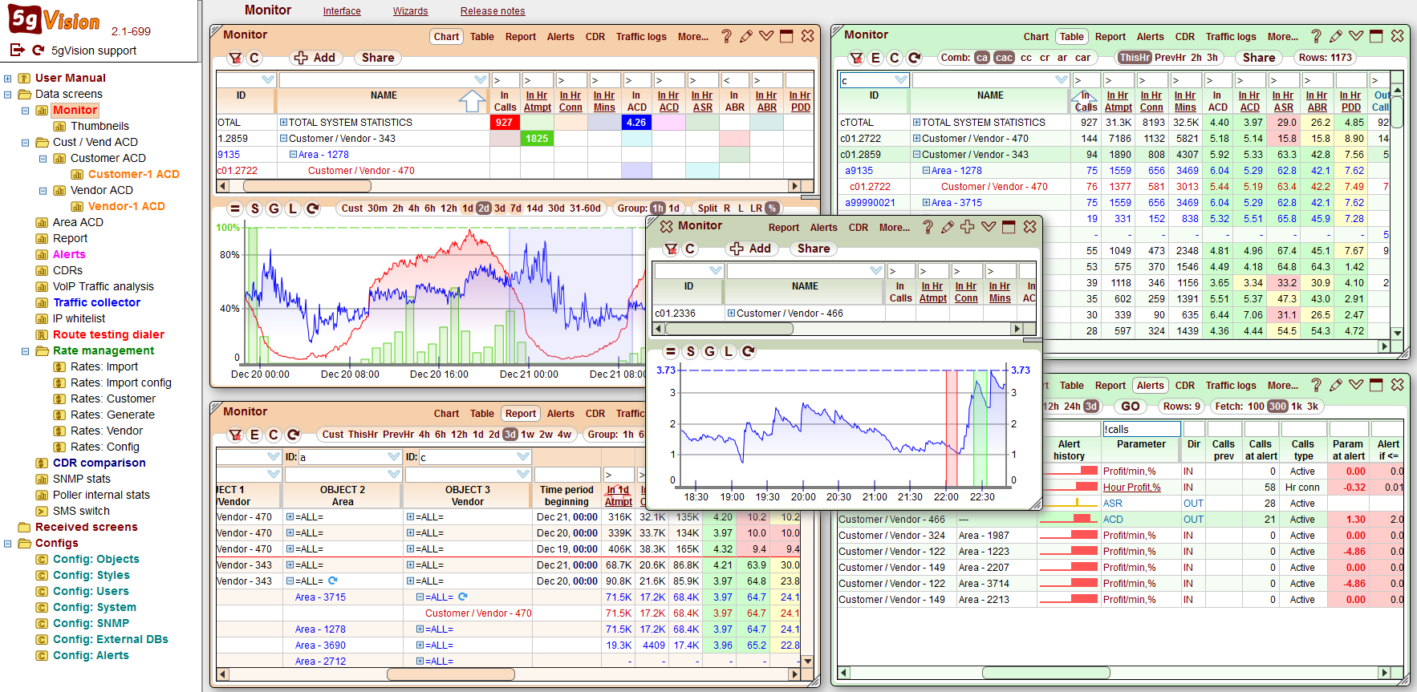Open help icon in top orange Monitor window

[726, 36]
